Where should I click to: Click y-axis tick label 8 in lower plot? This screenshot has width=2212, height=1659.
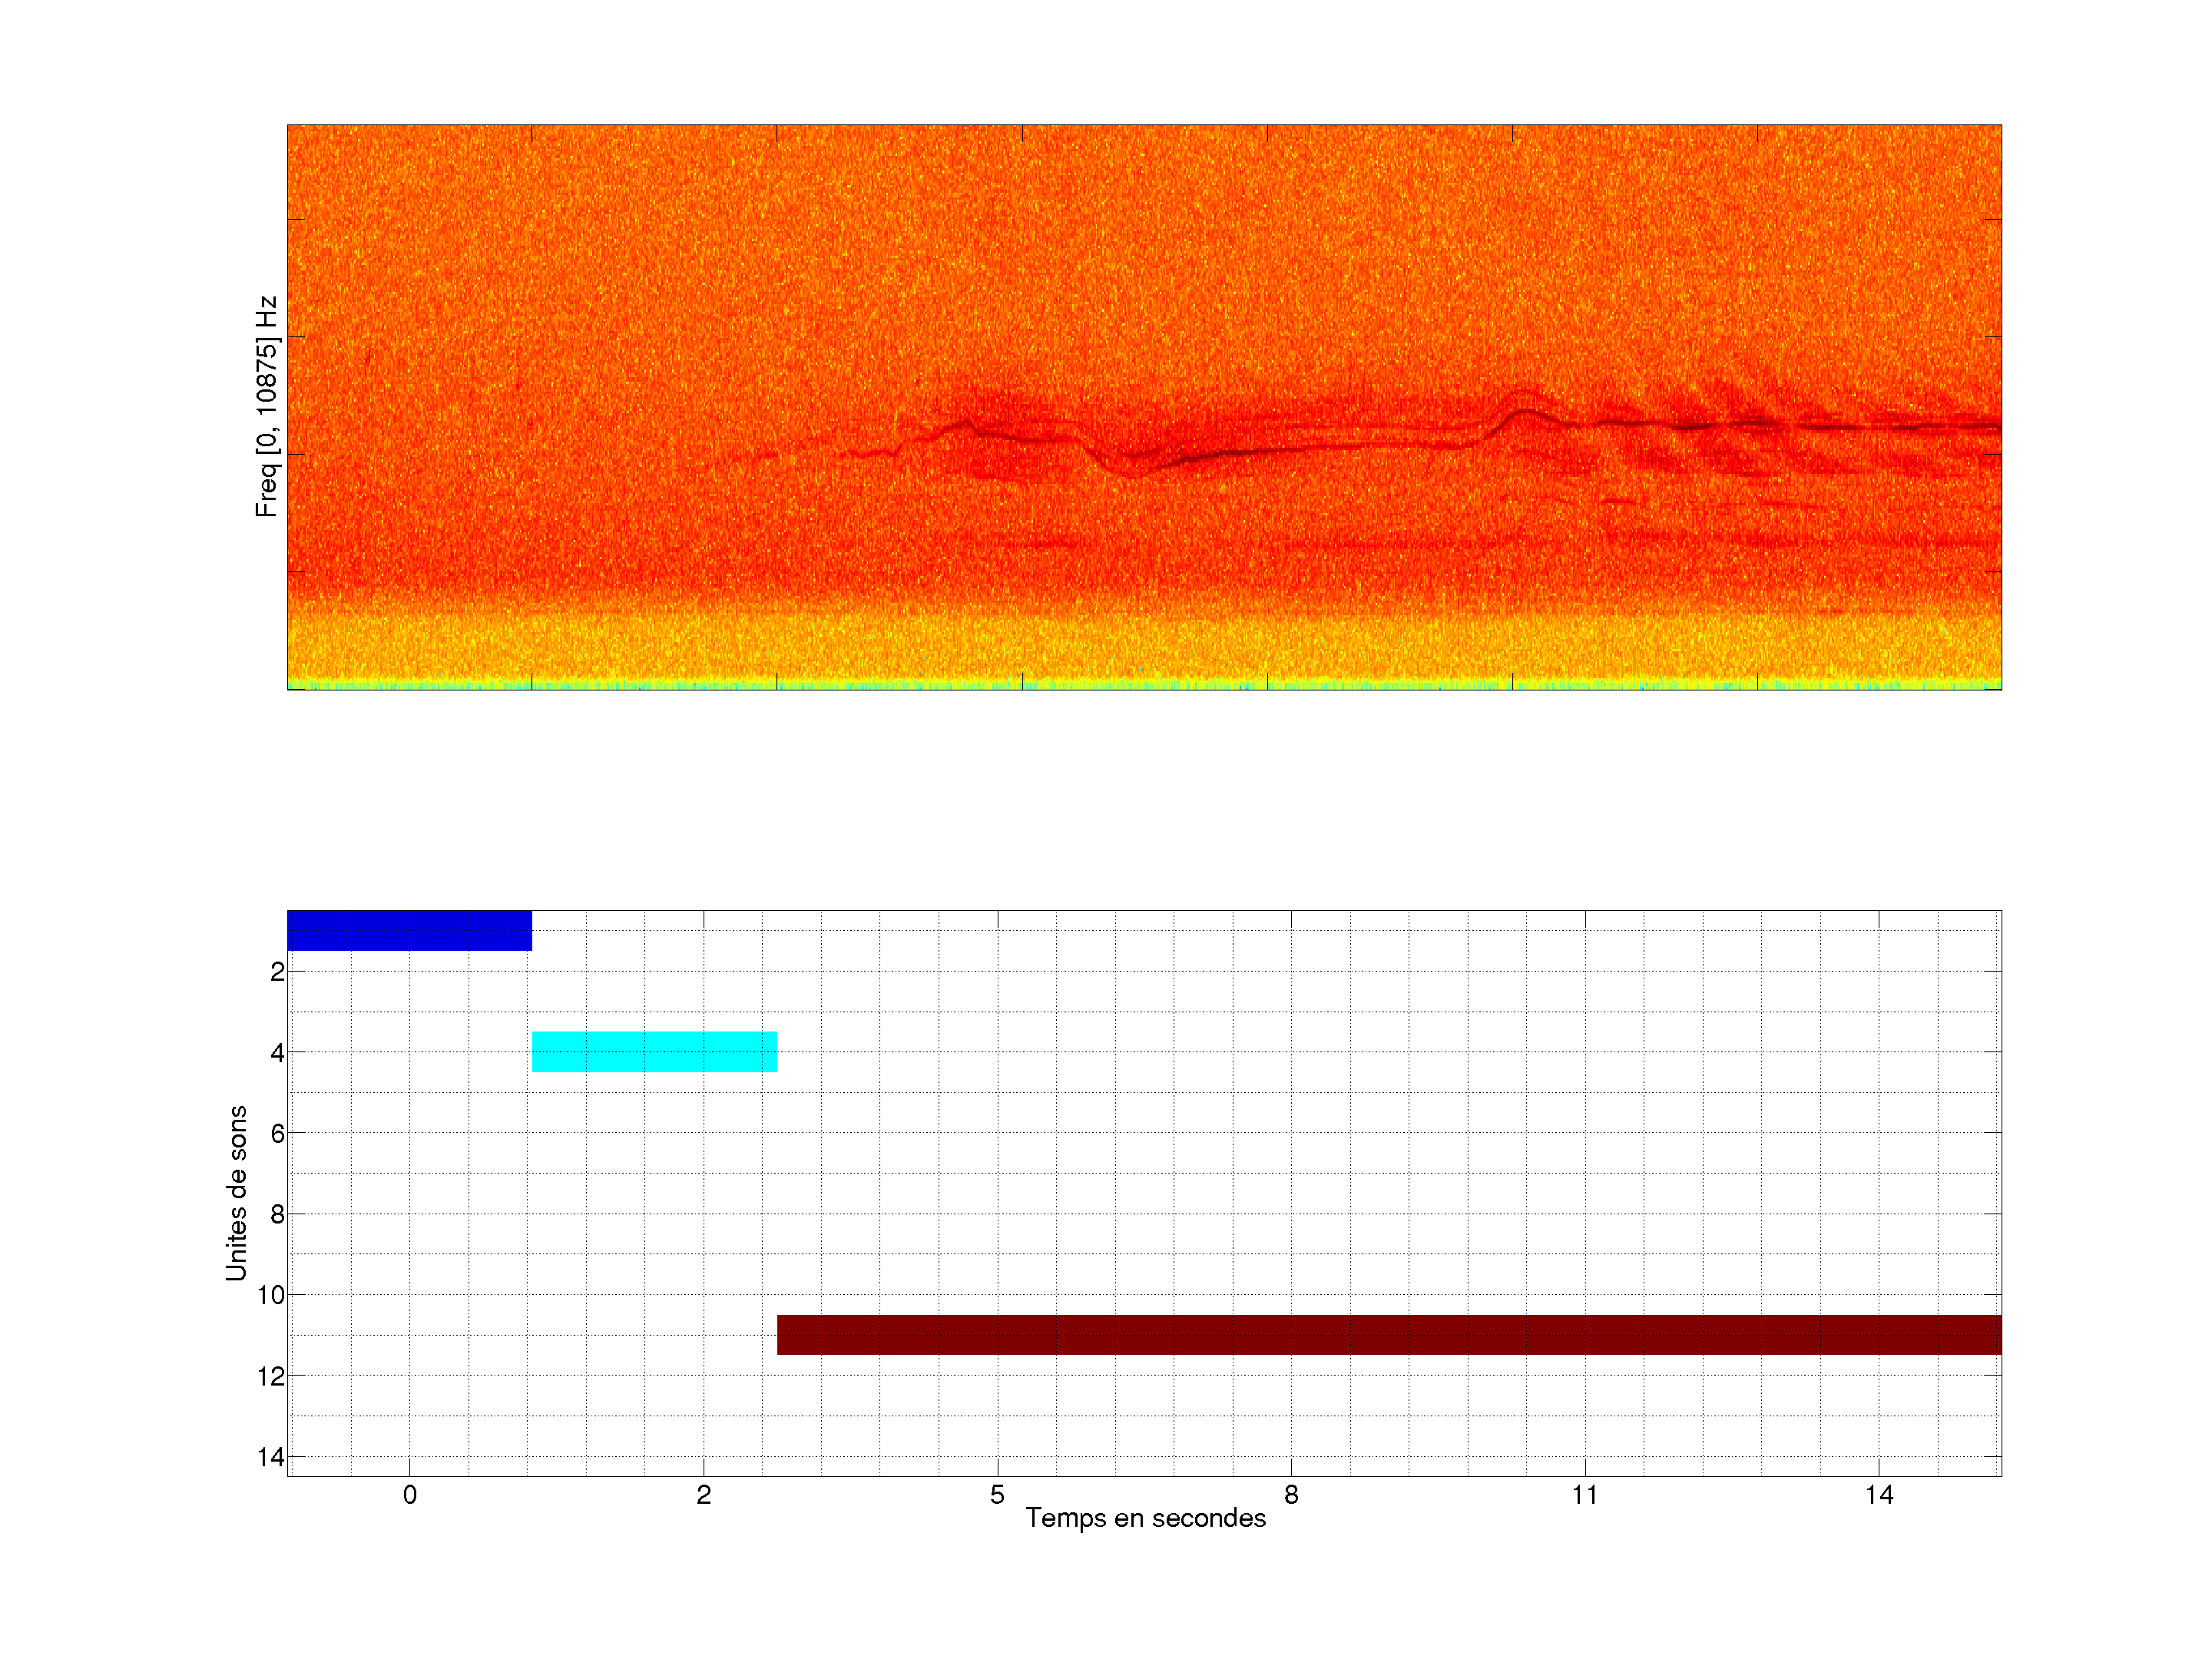pos(277,1214)
